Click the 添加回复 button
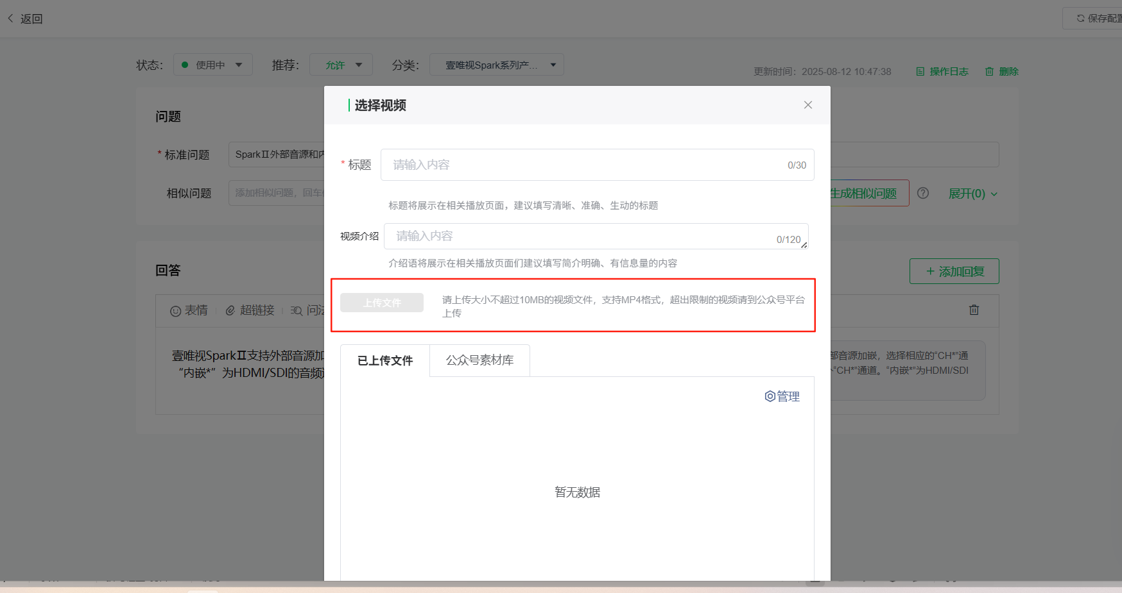The width and height of the screenshot is (1122, 593). tap(954, 271)
